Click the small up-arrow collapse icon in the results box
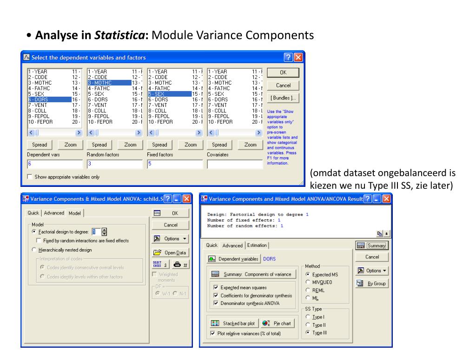476x357 pixels. pos(386,233)
